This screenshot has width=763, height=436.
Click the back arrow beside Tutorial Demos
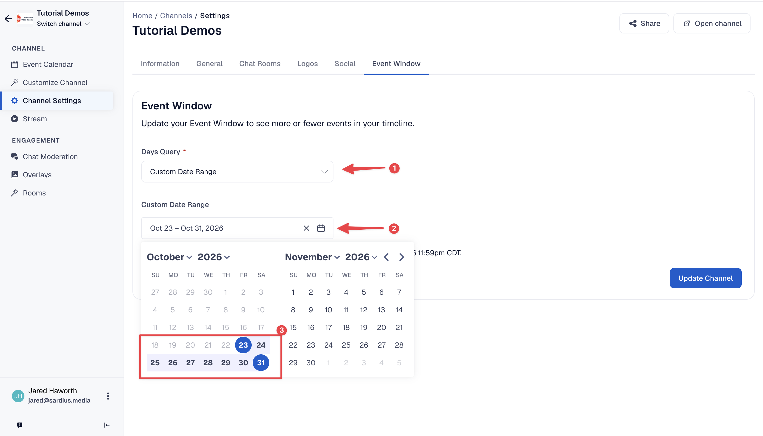[x=8, y=19]
